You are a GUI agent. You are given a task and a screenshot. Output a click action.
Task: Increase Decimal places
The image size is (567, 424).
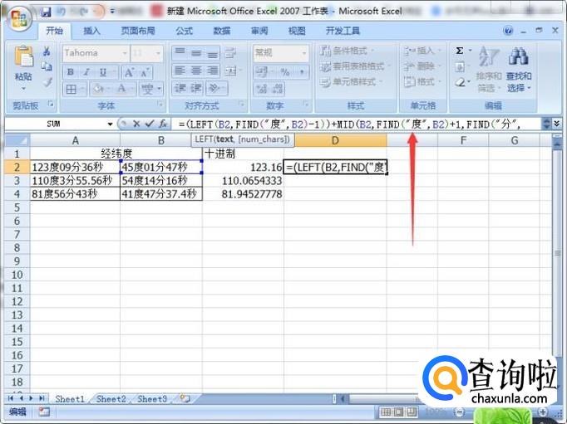(262, 89)
